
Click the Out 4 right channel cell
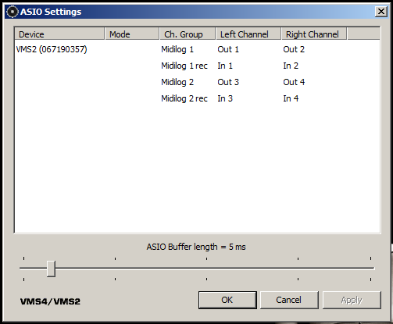(294, 82)
